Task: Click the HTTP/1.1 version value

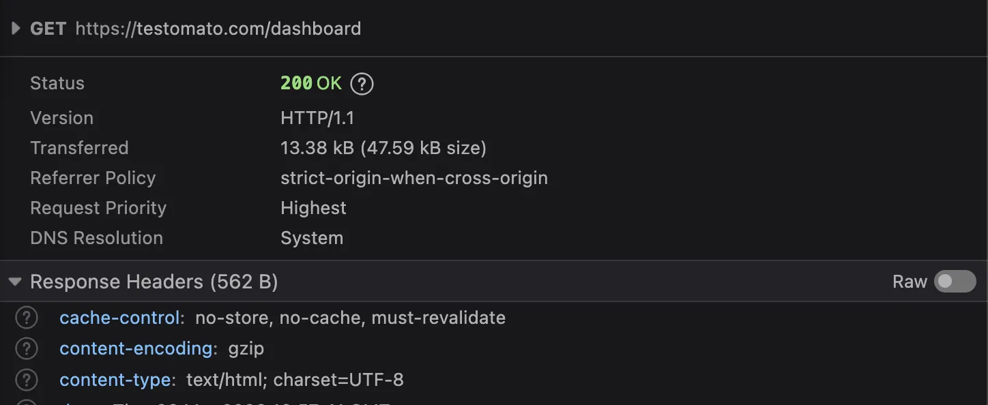Action: click(318, 117)
